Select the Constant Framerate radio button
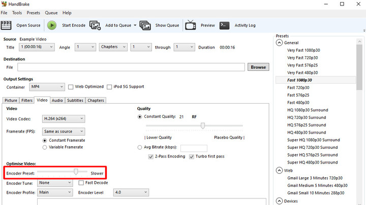This screenshot has width=366, height=205. click(x=45, y=141)
